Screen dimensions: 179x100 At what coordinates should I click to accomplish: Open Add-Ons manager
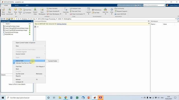[105, 11]
